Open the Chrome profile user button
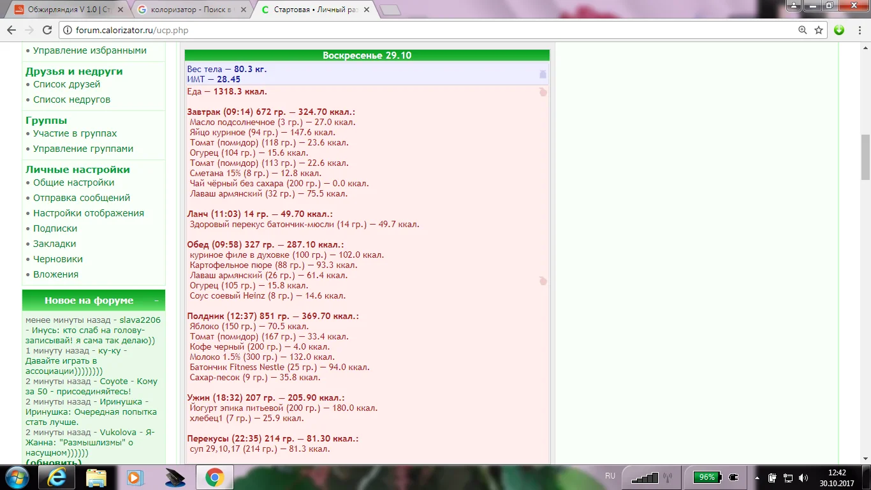The width and height of the screenshot is (871, 490). [793, 6]
